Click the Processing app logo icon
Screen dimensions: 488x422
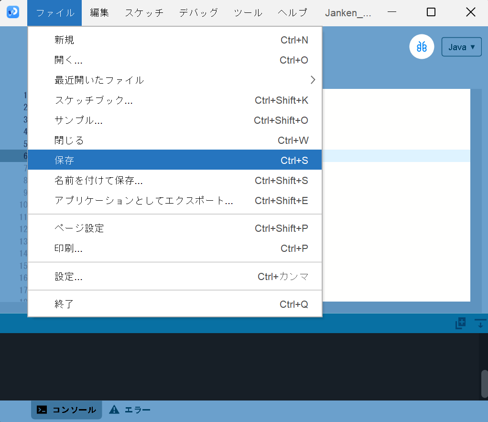pyautogui.click(x=13, y=12)
